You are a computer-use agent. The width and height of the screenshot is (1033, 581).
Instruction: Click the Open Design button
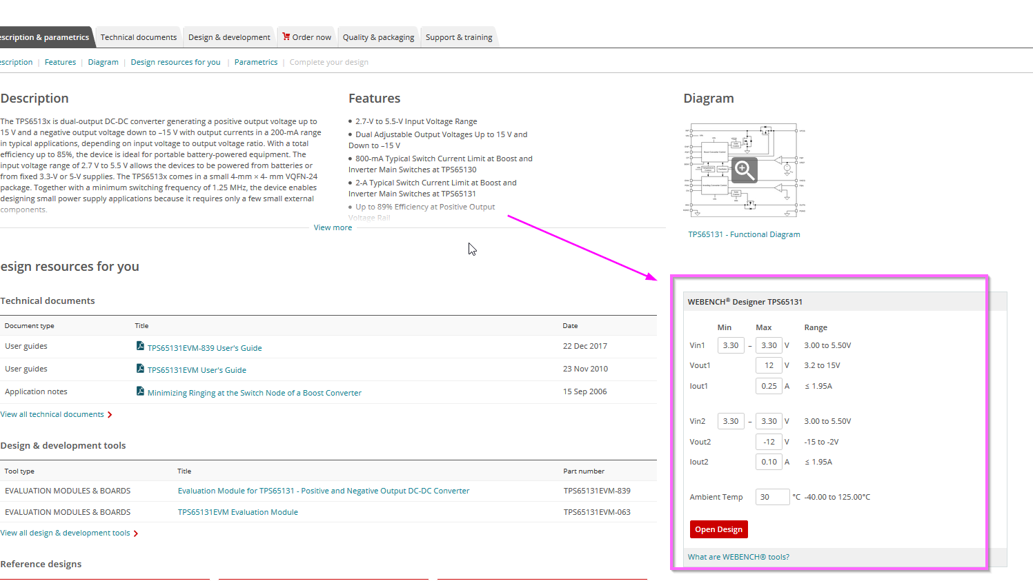(x=718, y=529)
